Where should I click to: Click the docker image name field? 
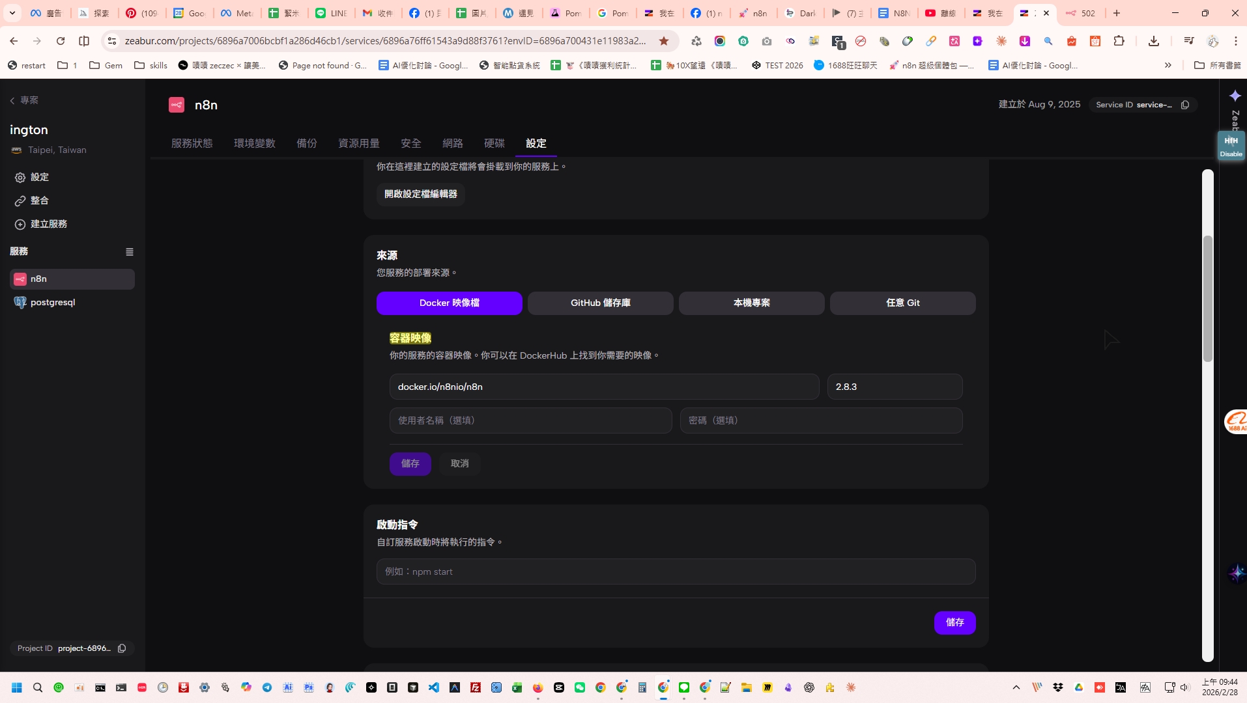pyautogui.click(x=605, y=387)
